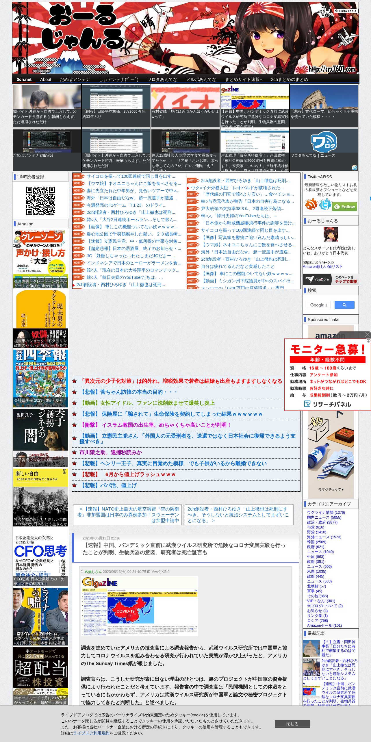This screenshot has width=371, height=742.
Task: Click Amazon book 新しい自由 2030年代
Action: [41, 497]
